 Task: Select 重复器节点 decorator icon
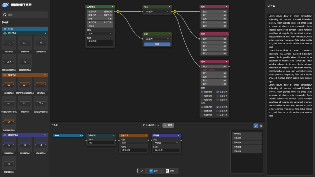(x=9, y=163)
